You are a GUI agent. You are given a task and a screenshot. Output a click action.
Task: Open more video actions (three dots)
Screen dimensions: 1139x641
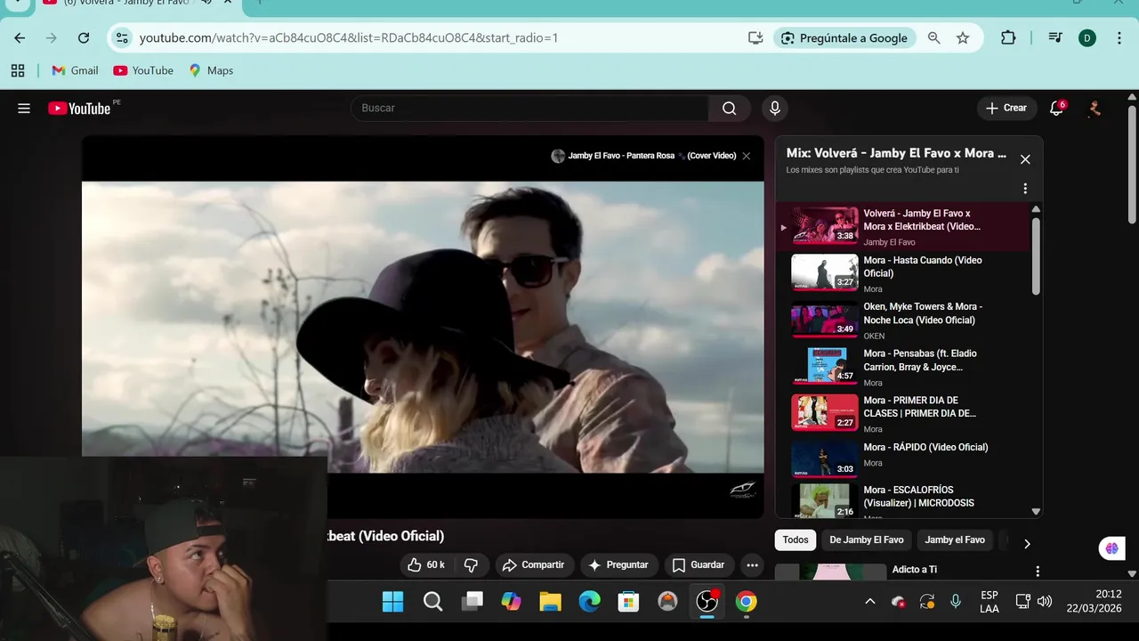[753, 565]
